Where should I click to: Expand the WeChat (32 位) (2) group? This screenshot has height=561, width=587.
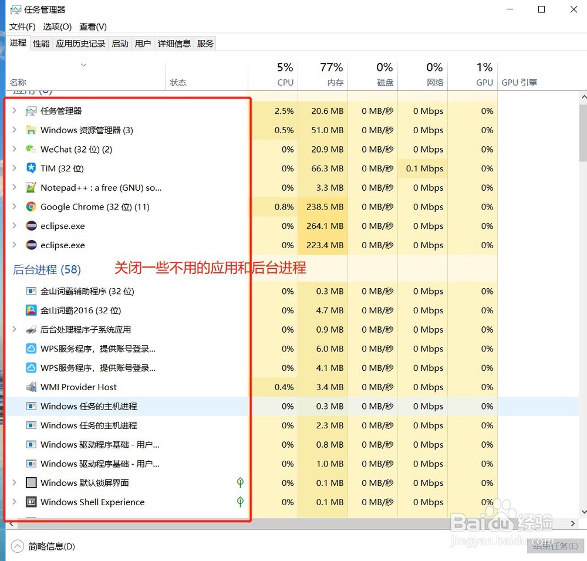click(14, 148)
